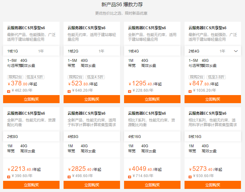Expand the 2核4G spec dropdown chevron
Screen dimensions: 245x192
236,51
